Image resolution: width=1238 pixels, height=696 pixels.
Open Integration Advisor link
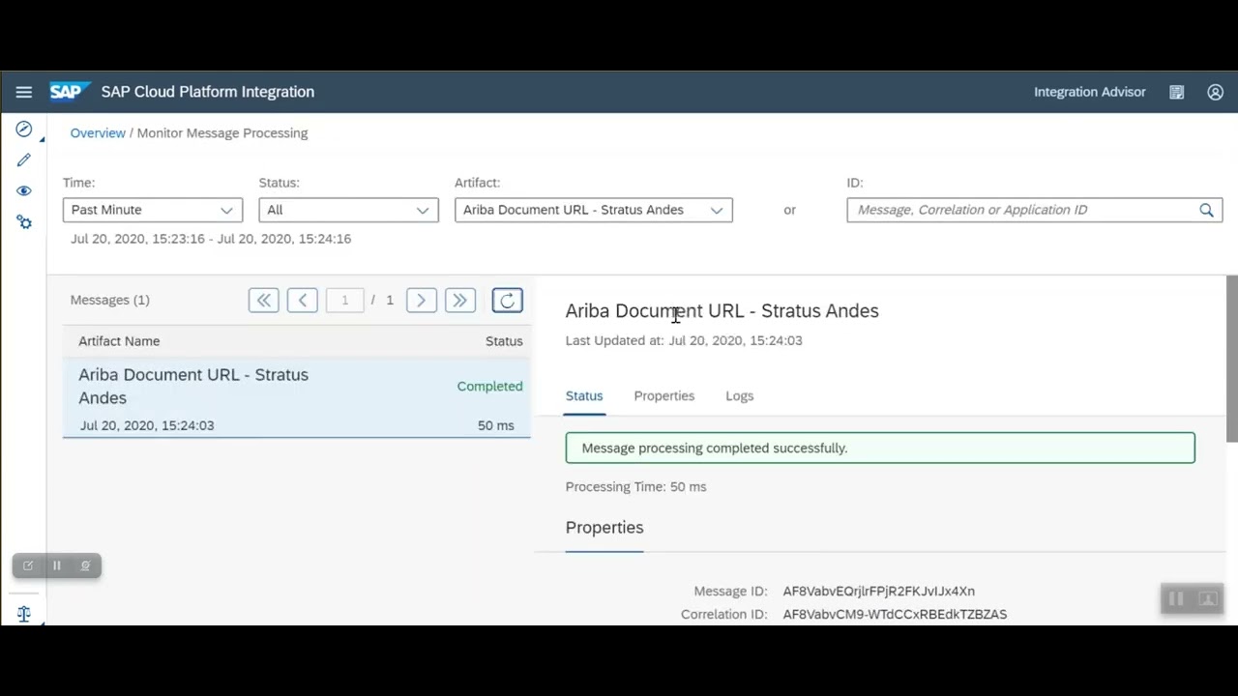click(x=1090, y=92)
